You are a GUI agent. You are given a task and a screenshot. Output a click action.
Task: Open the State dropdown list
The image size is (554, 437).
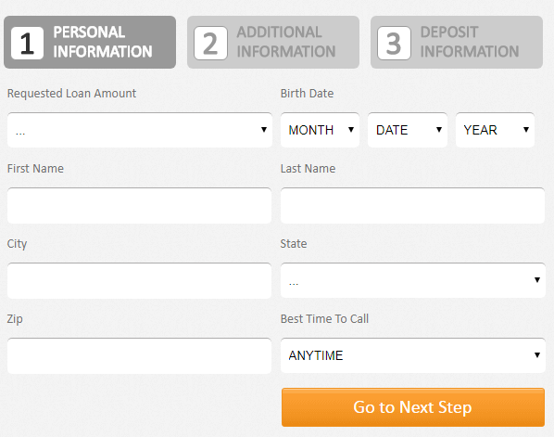click(413, 280)
